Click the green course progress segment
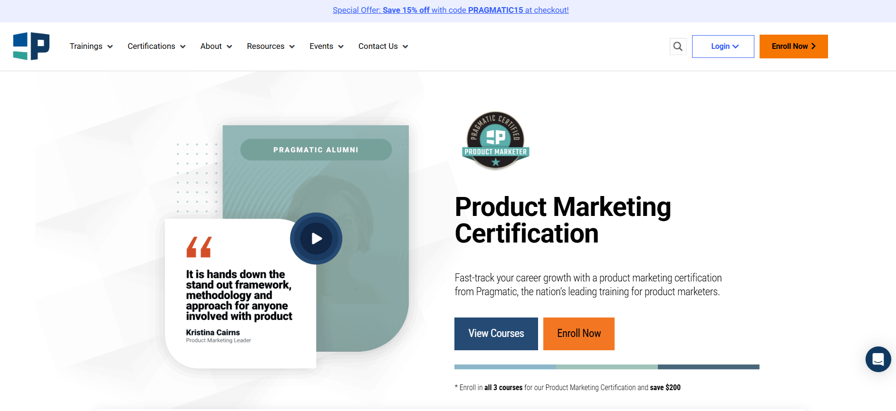 point(607,367)
